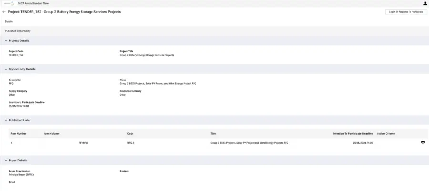Open the Published Opportunity tab
This screenshot has width=429, height=191.
18,31
